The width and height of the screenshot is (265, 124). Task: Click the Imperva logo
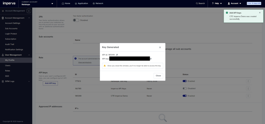(9, 3)
